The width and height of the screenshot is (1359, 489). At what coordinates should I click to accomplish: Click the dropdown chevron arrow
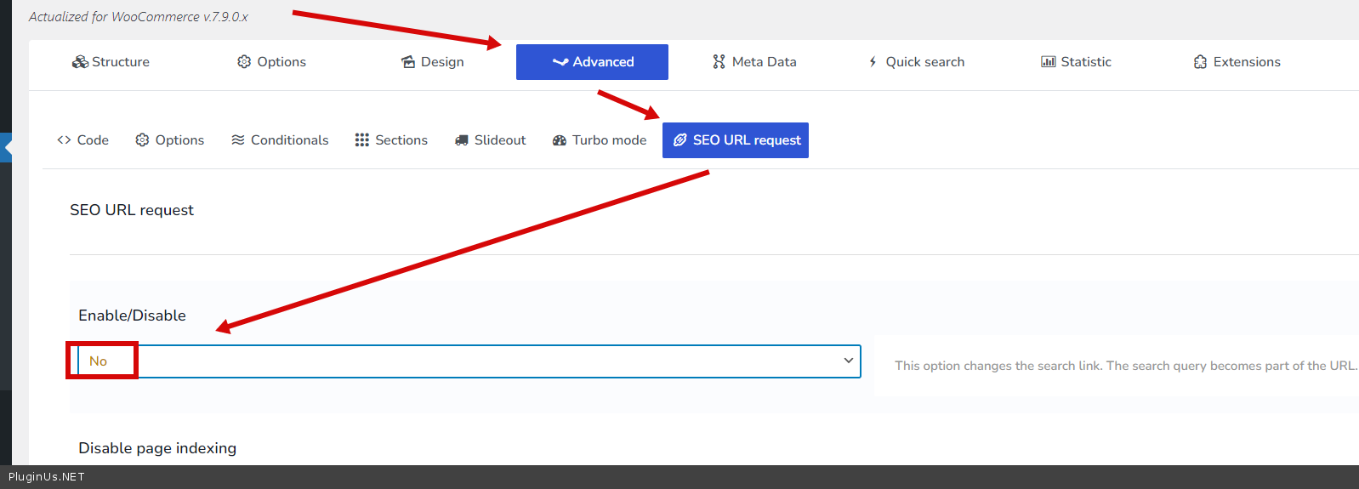click(x=848, y=361)
